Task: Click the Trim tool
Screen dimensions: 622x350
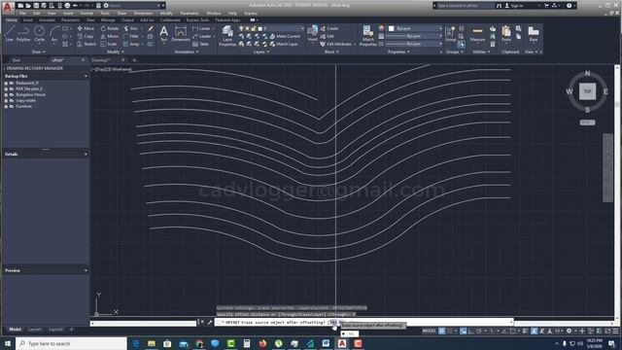Action: [131, 28]
